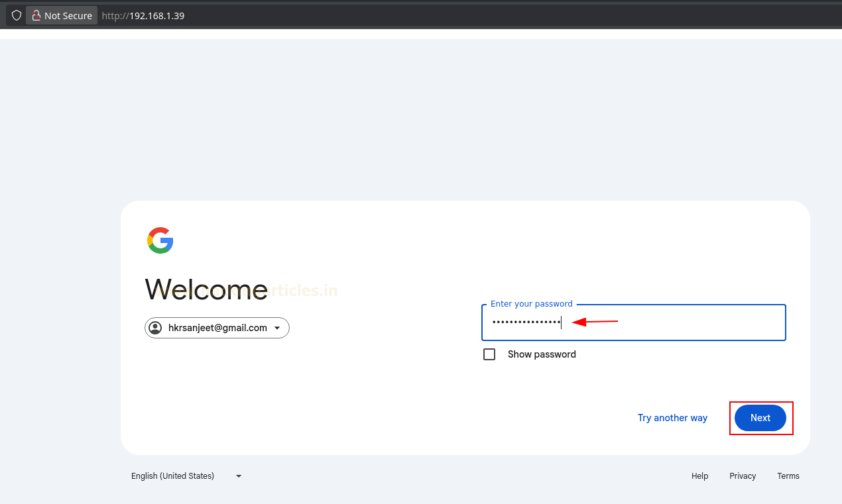This screenshot has width=842, height=504.
Task: Click the Welcome heading text
Action: pyautogui.click(x=206, y=289)
